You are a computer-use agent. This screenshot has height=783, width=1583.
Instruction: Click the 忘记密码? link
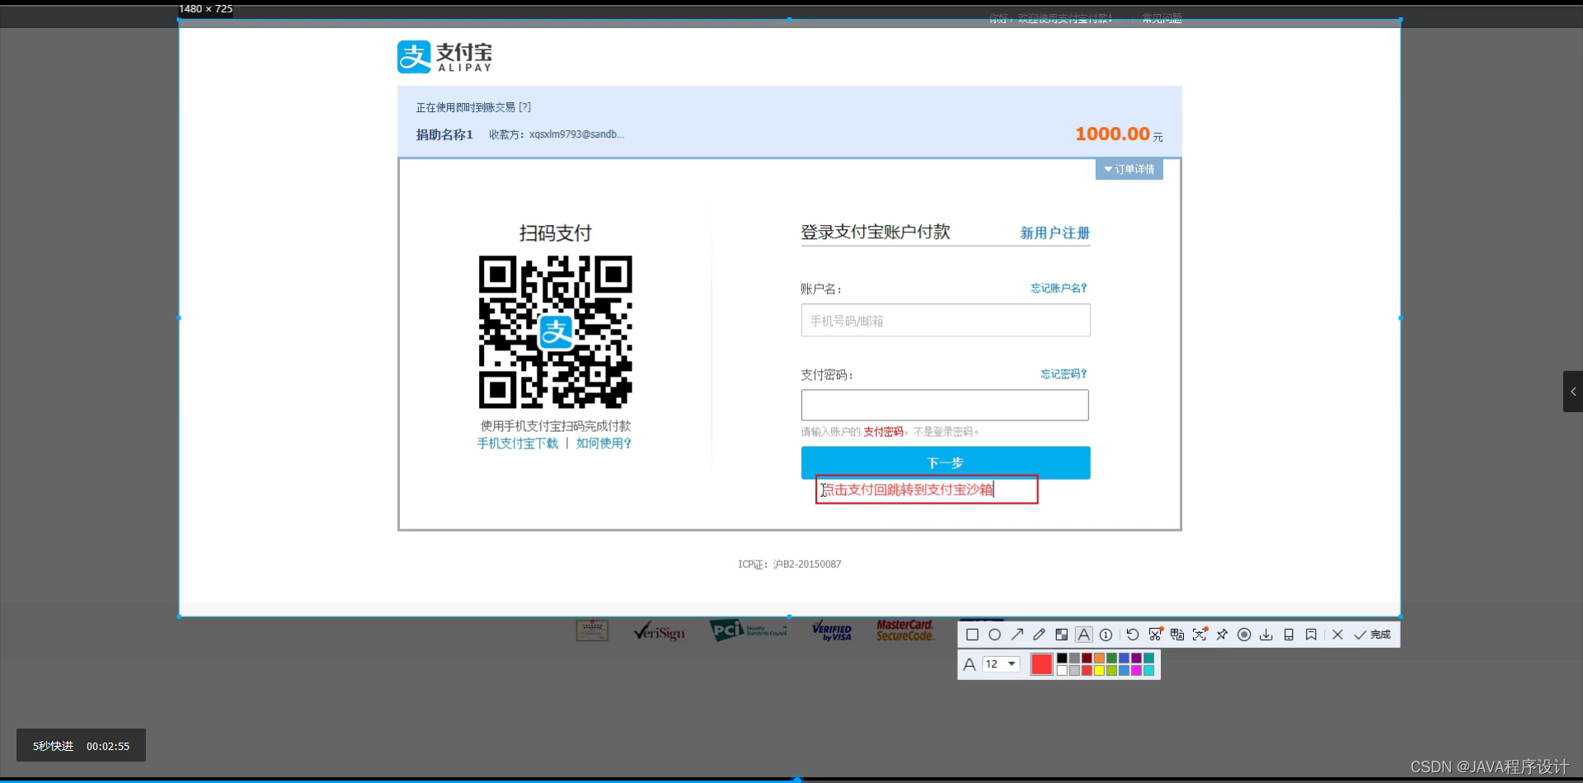[1064, 374]
